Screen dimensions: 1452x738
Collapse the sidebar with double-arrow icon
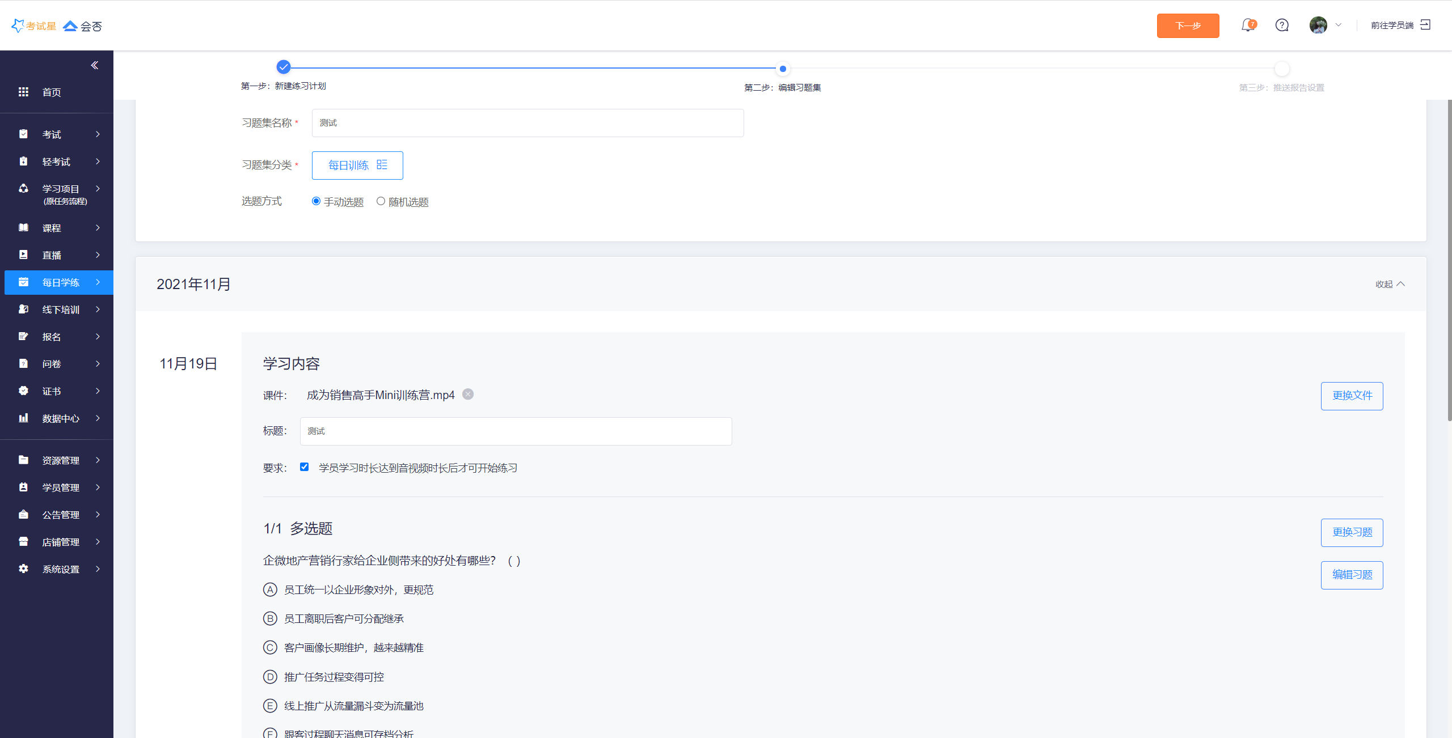[95, 65]
